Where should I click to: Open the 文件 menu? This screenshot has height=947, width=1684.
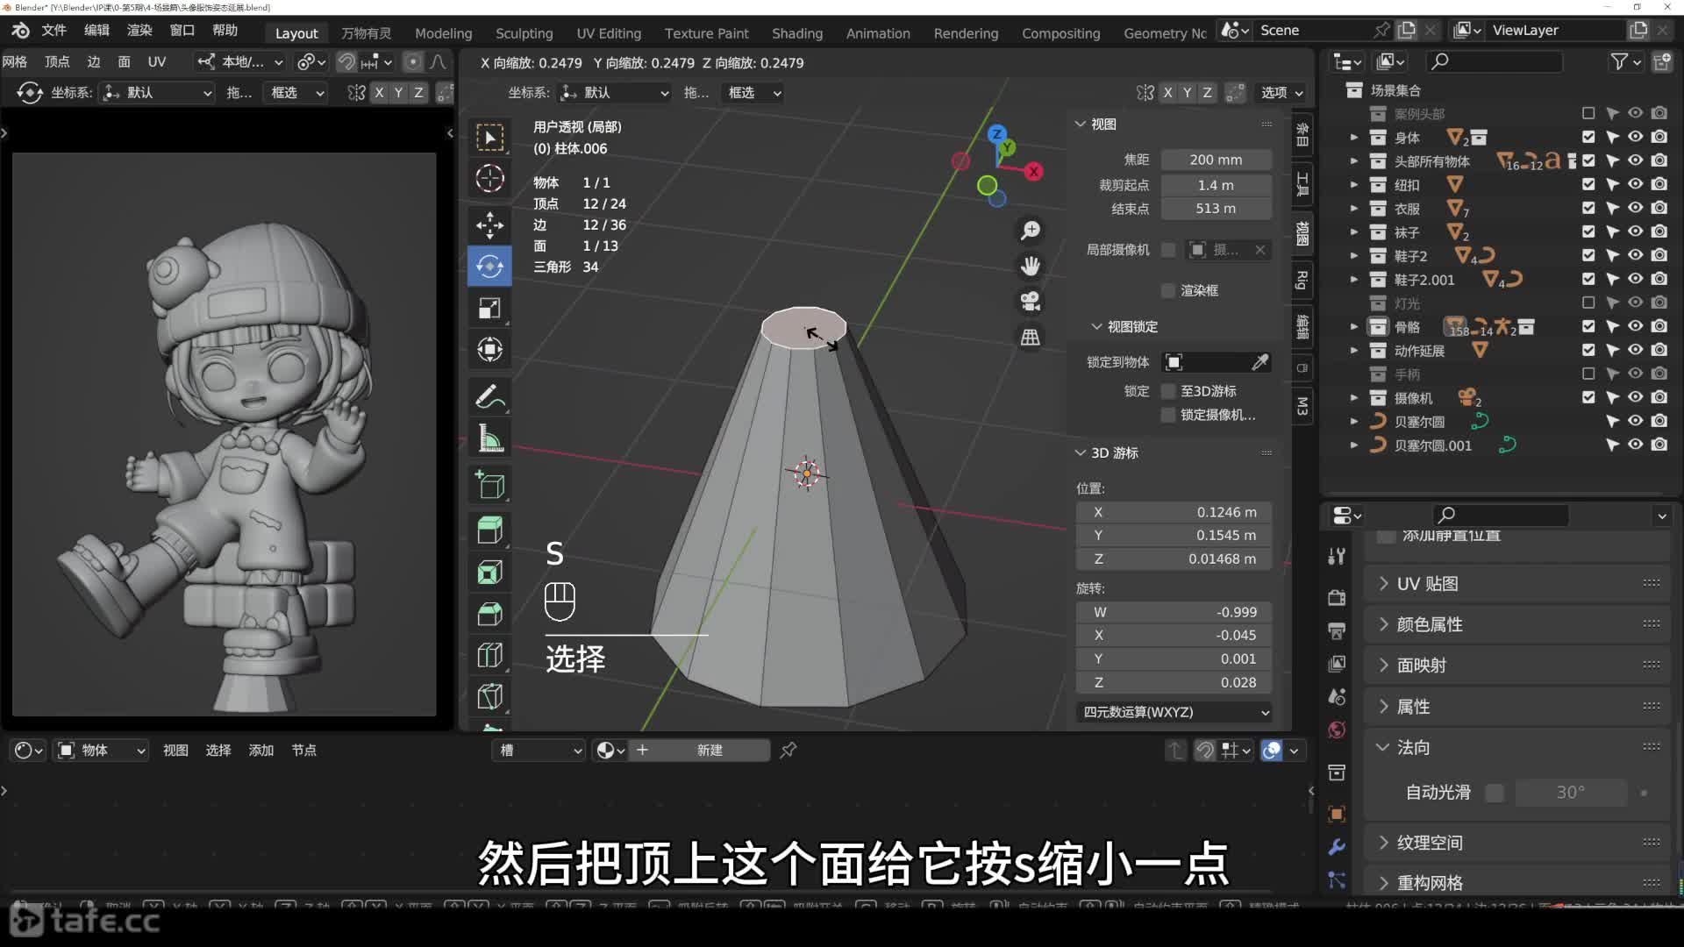54,30
